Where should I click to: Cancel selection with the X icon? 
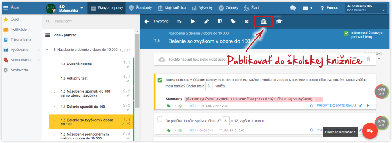[246, 21]
